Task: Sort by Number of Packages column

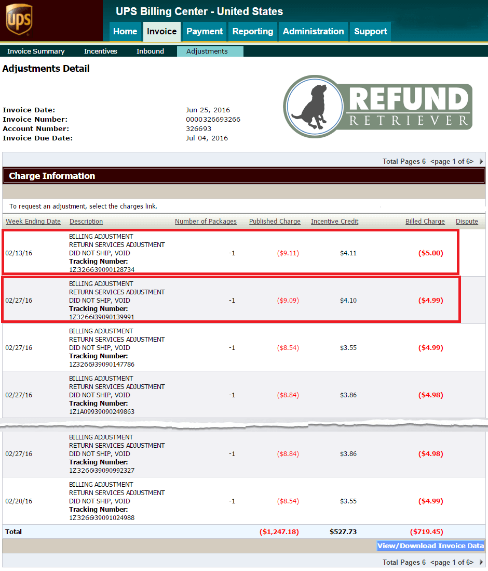Action: tap(206, 222)
